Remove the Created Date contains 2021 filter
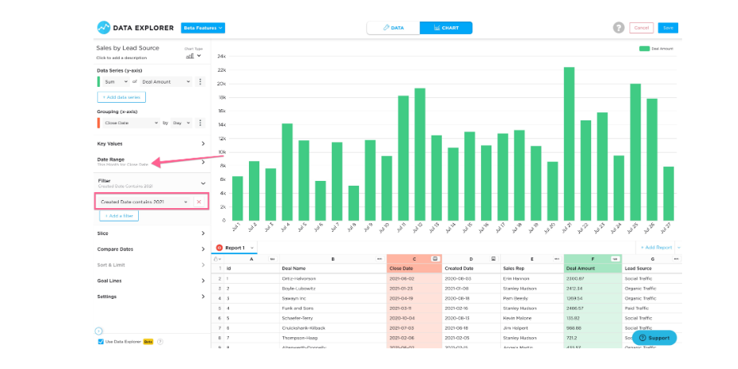Image resolution: width=738 pixels, height=369 pixels. [199, 202]
